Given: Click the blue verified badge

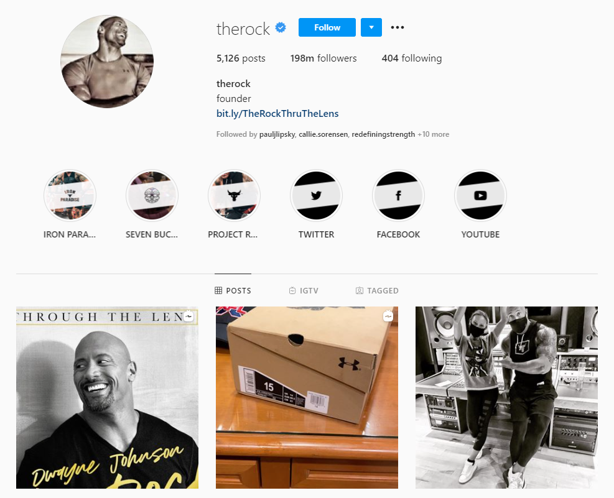Looking at the screenshot, I should [x=281, y=28].
